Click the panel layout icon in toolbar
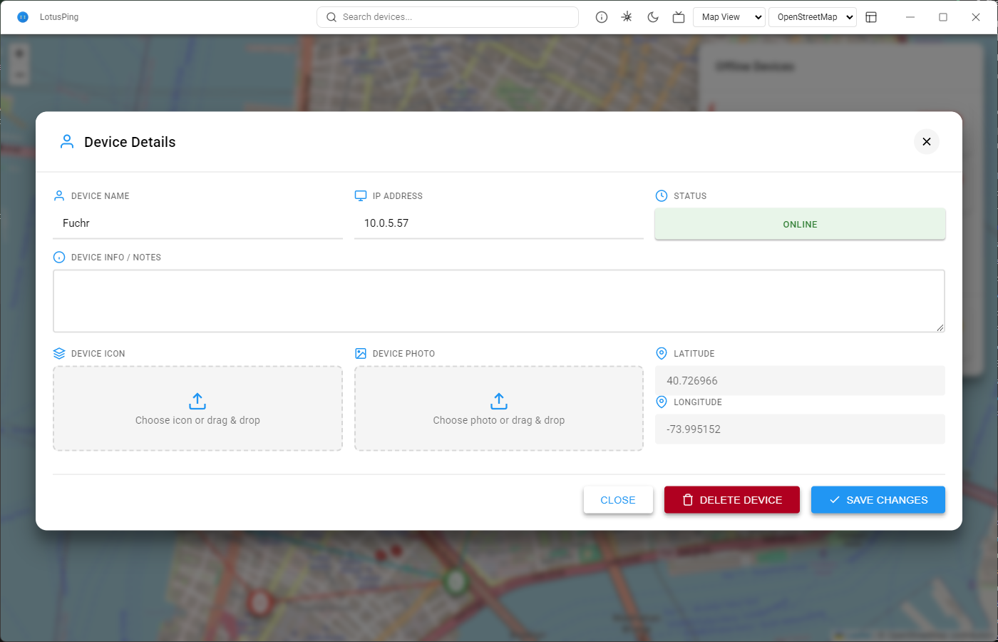 click(871, 17)
